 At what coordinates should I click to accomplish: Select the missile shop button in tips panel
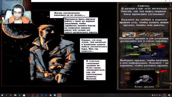pyautogui.click(x=143, y=34)
